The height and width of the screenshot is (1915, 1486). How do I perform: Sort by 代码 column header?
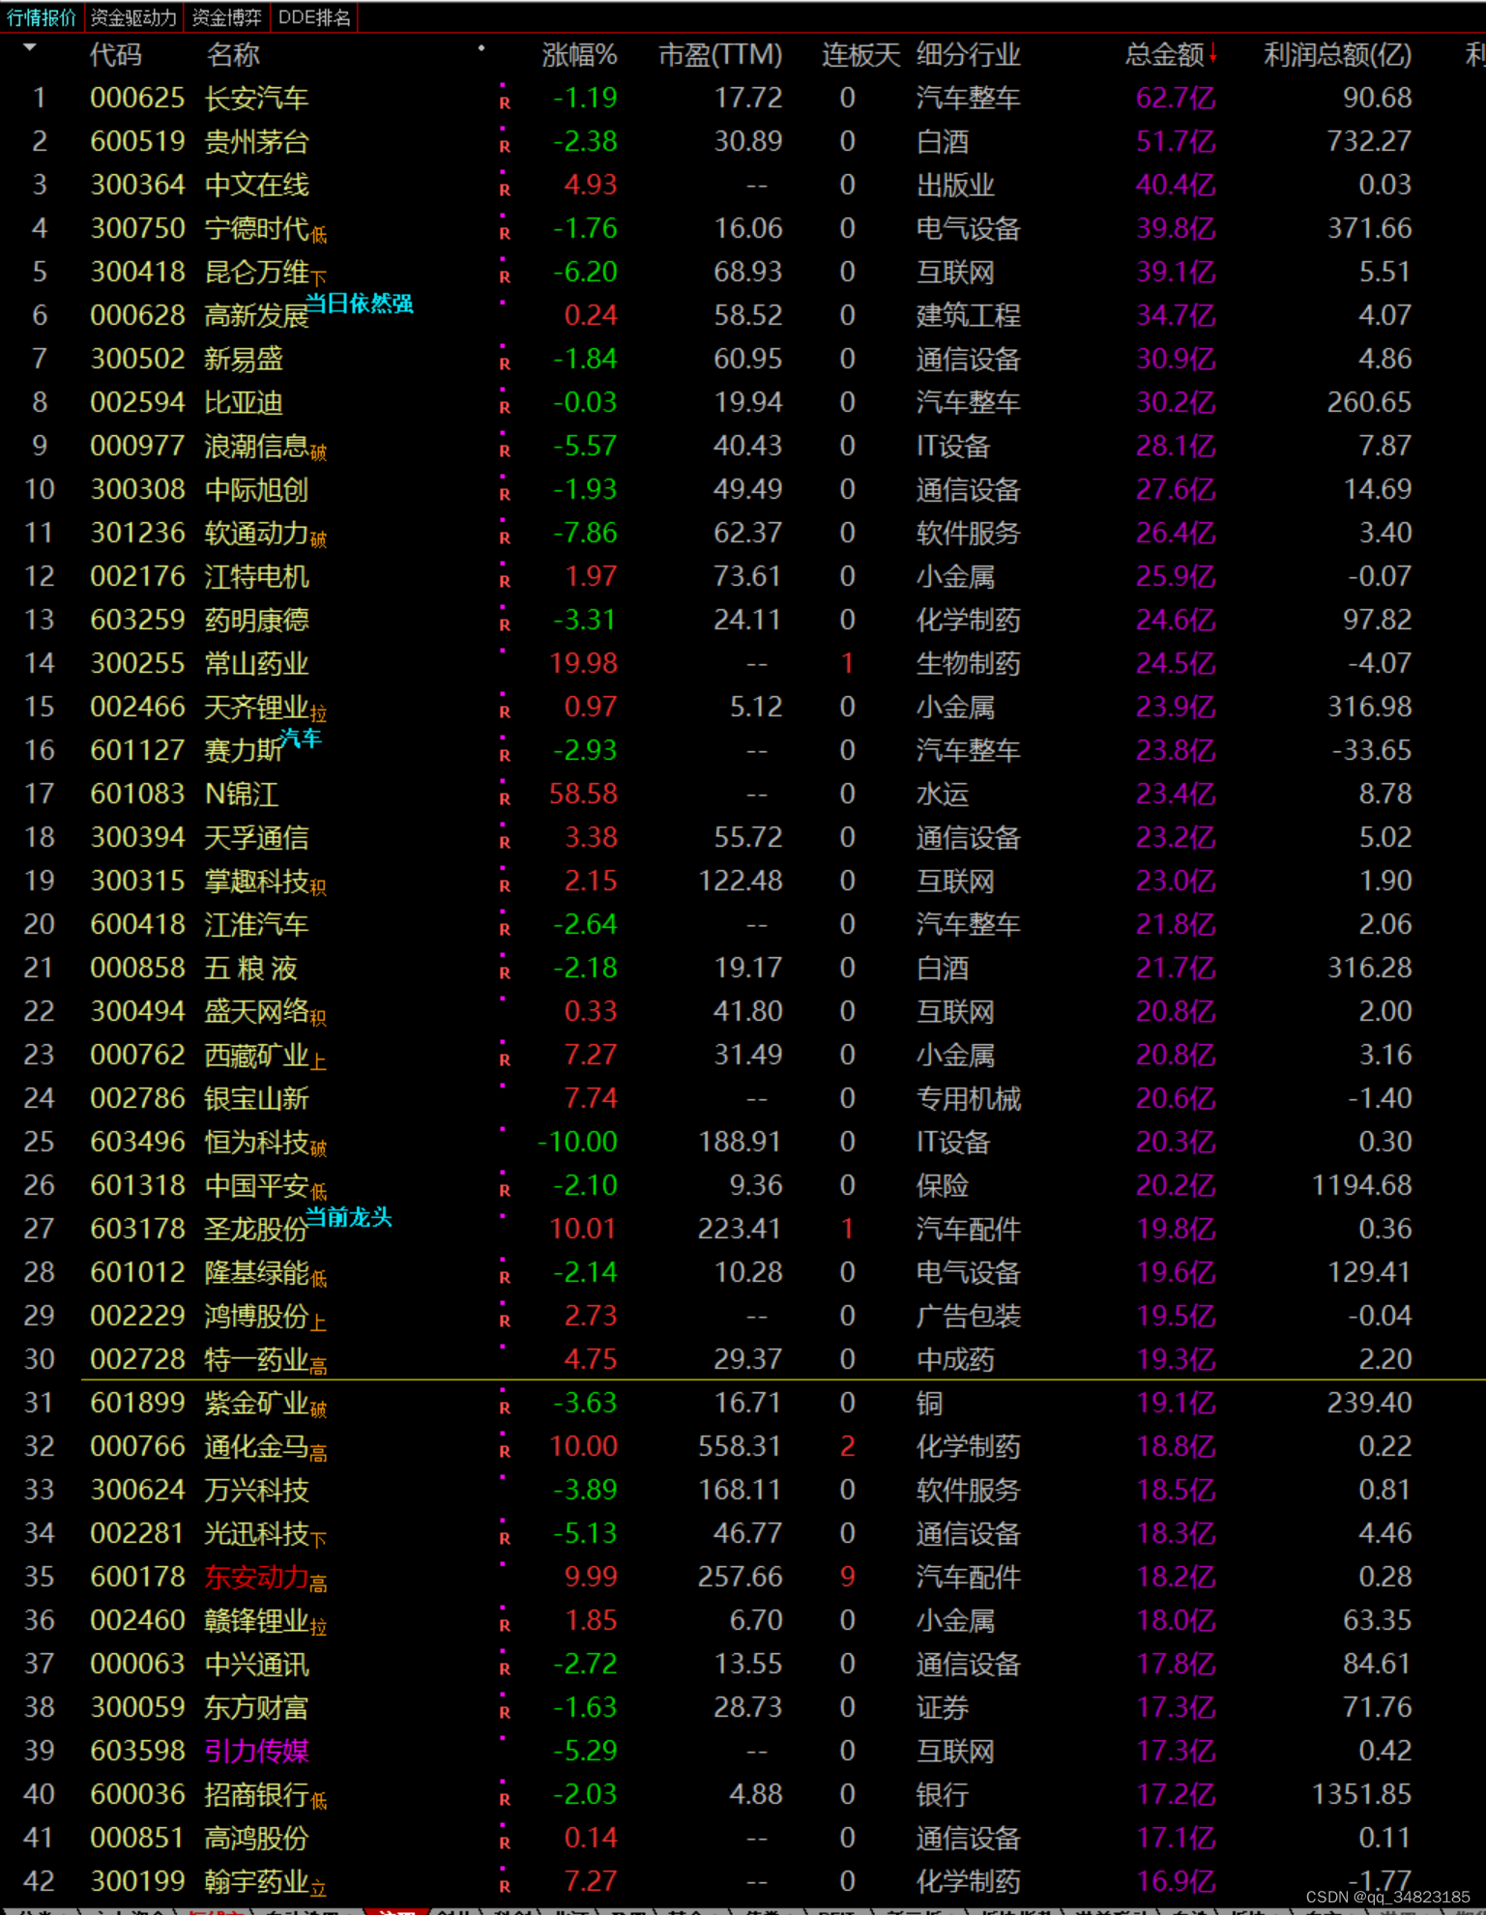pos(116,55)
